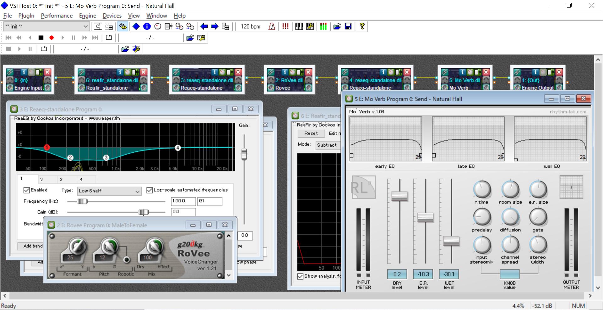Click the rhythm-lab.com link in Mo Verb
This screenshot has height=310, width=603.
pyautogui.click(x=568, y=111)
